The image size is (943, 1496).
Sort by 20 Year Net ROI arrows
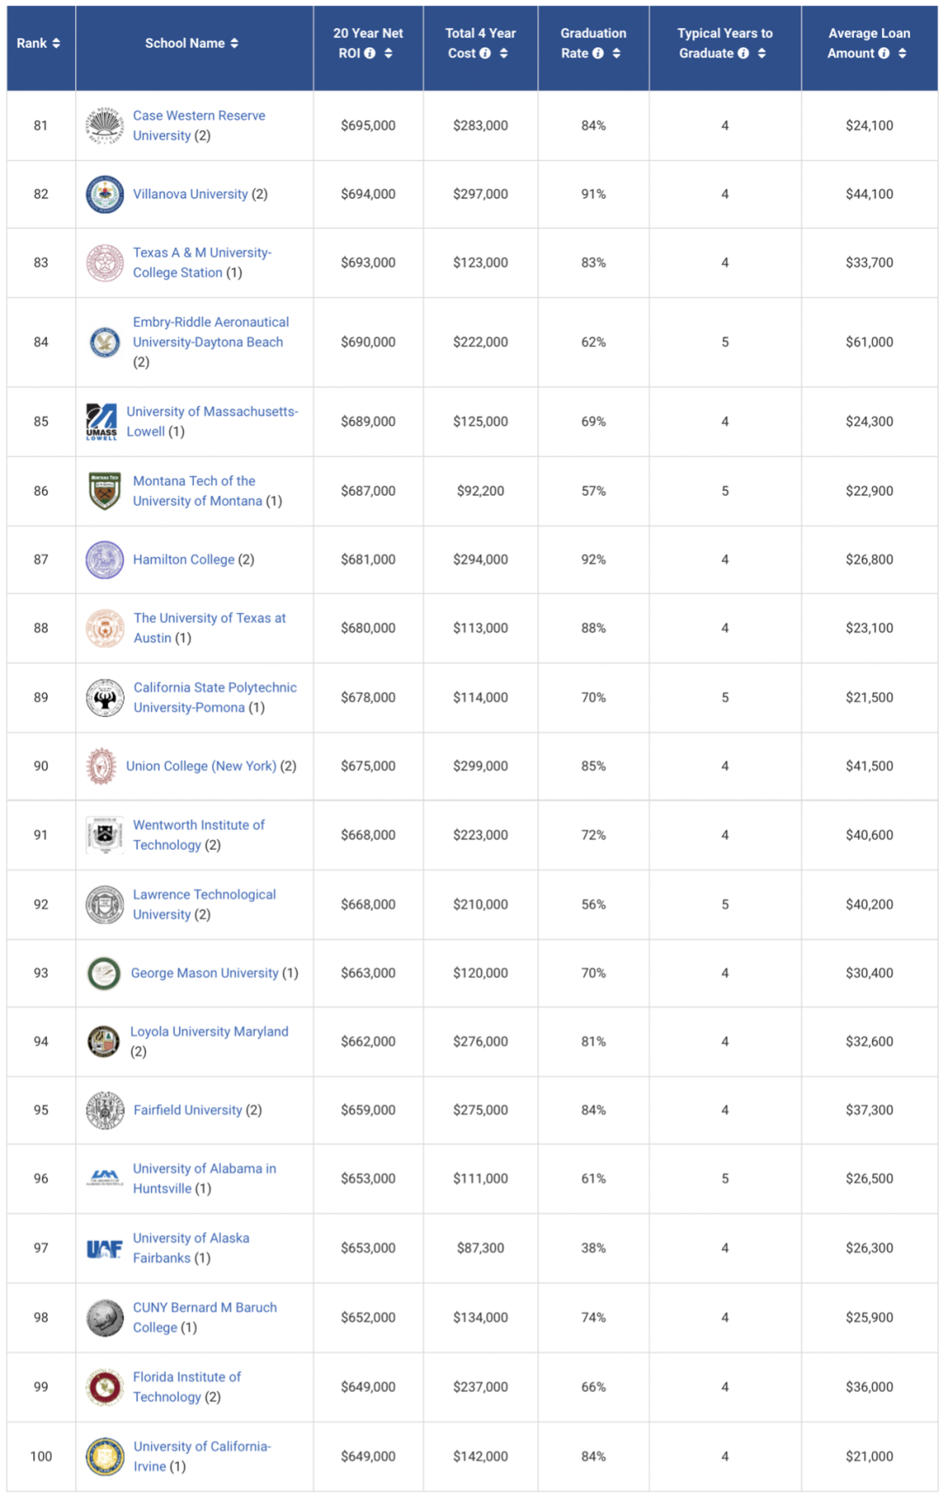tap(389, 53)
